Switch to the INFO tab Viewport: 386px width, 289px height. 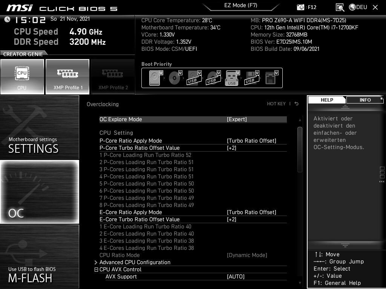(x=365, y=100)
